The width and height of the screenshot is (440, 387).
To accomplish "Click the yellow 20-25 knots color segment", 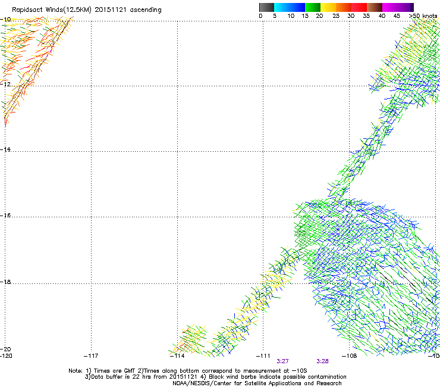I will click(328, 7).
